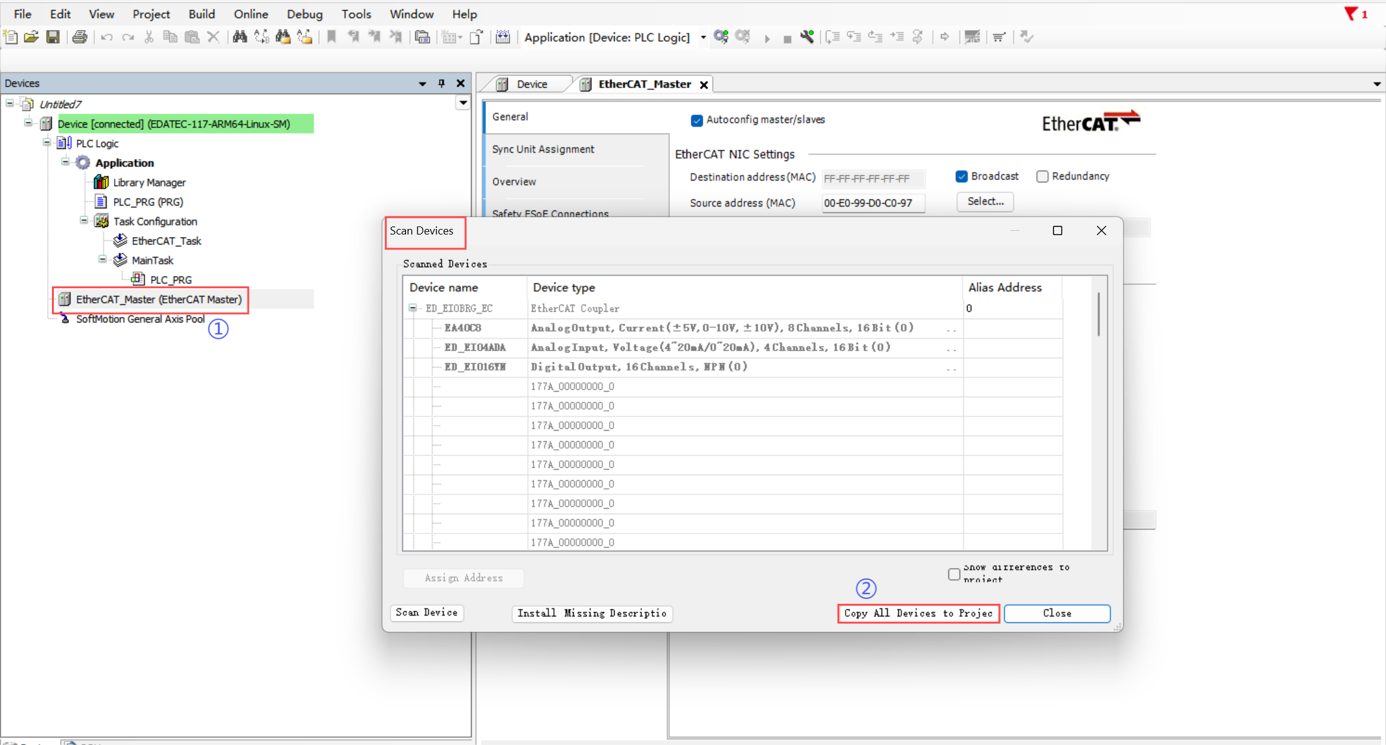Uncheck the Broadcast checkbox
1386x745 pixels.
tap(961, 177)
